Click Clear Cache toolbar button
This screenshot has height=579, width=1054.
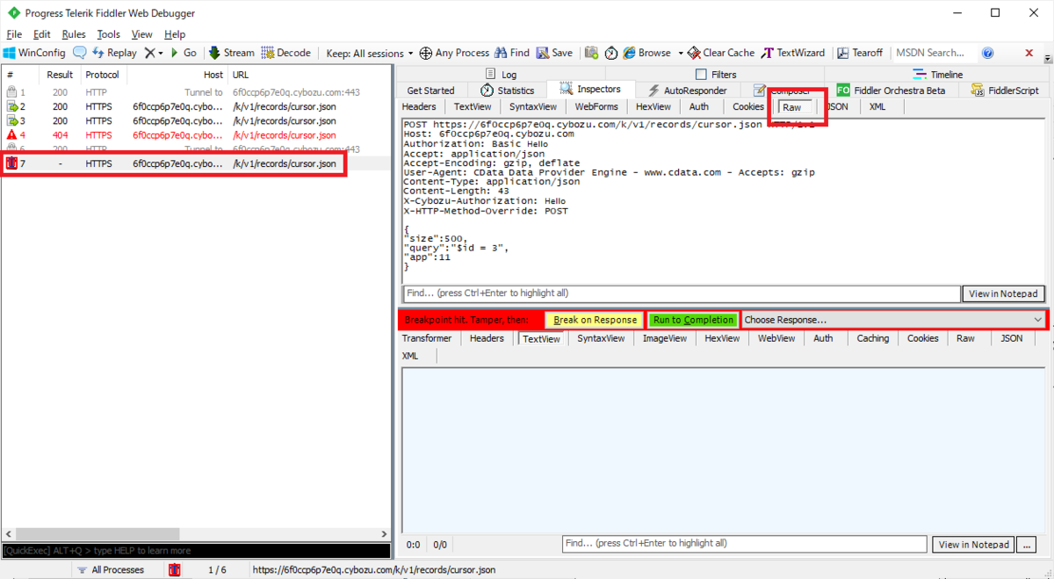[721, 53]
